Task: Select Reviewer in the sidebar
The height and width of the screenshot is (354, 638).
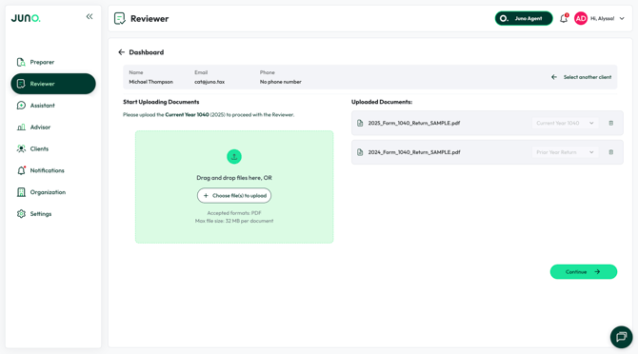Action: click(53, 84)
